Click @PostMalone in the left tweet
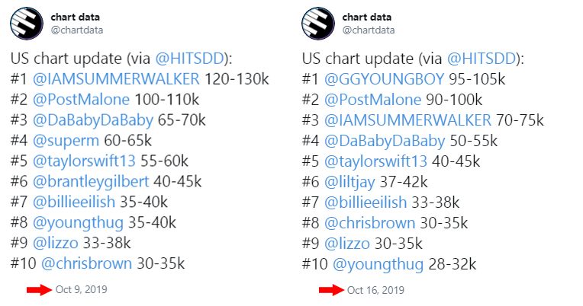 81,100
